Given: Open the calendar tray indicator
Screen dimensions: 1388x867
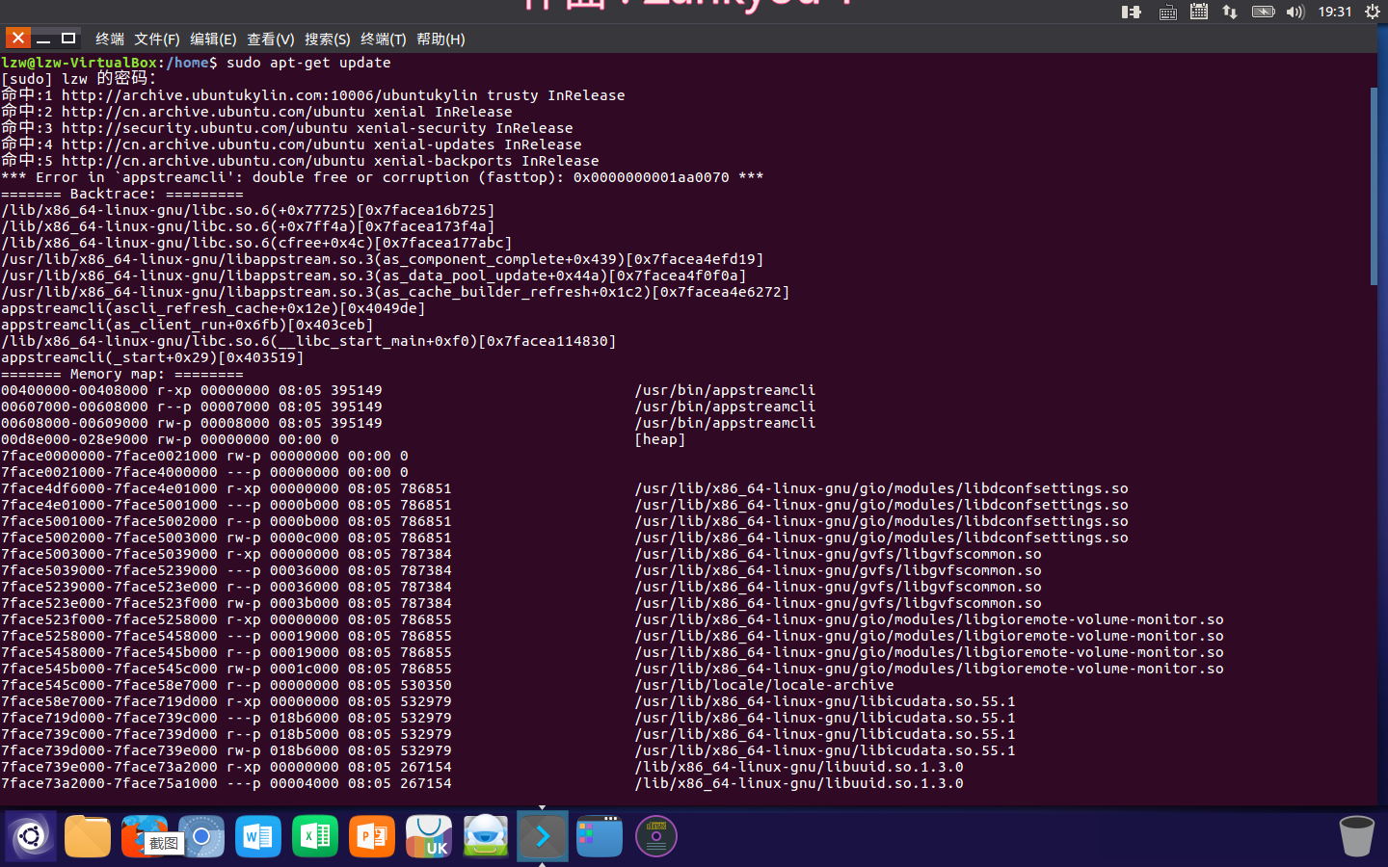Looking at the screenshot, I should (x=1199, y=13).
